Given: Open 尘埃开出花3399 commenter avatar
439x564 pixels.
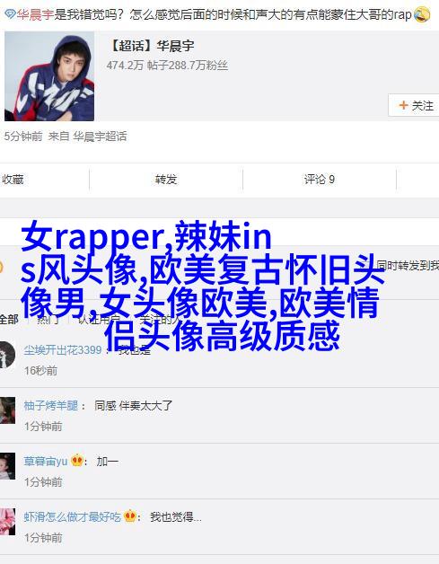Looking at the screenshot, I should coord(7,355).
